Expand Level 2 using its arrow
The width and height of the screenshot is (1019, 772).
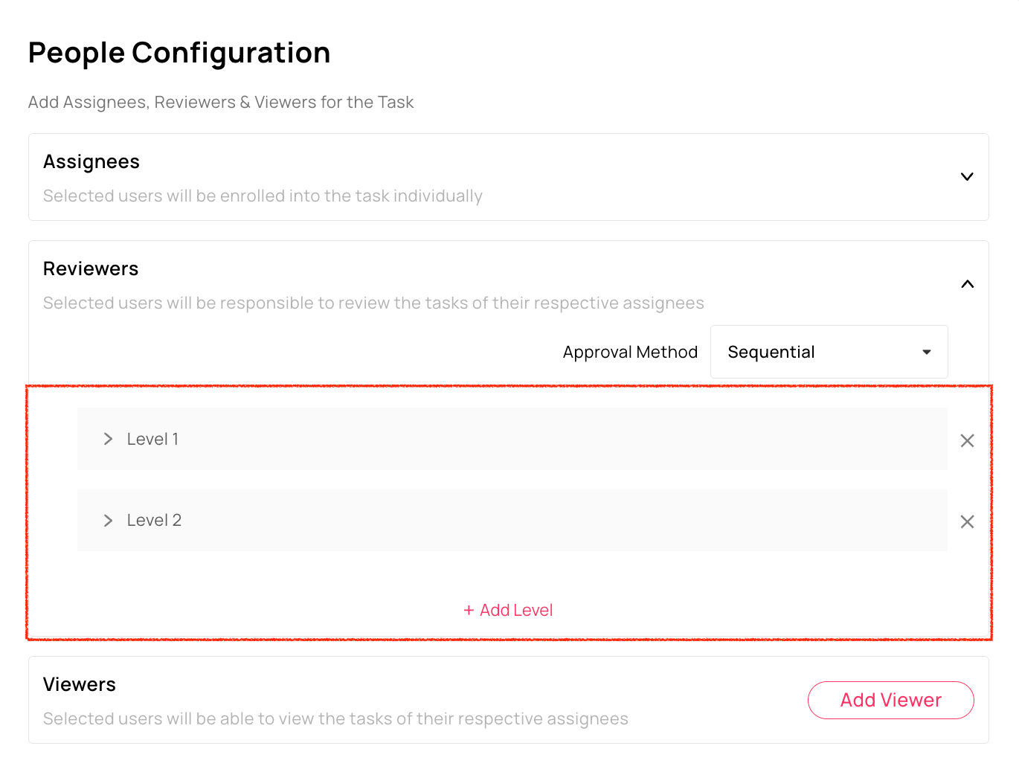109,521
